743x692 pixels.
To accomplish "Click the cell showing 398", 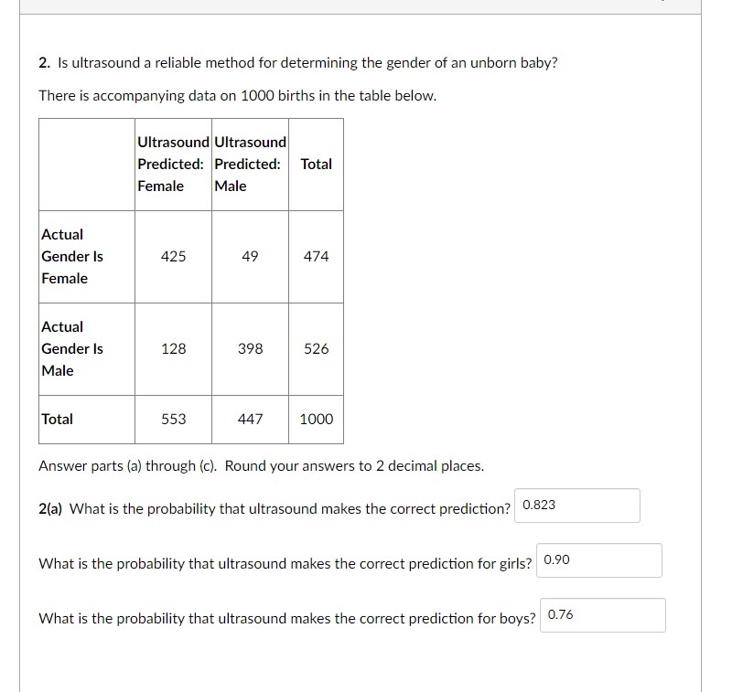I will [x=249, y=348].
